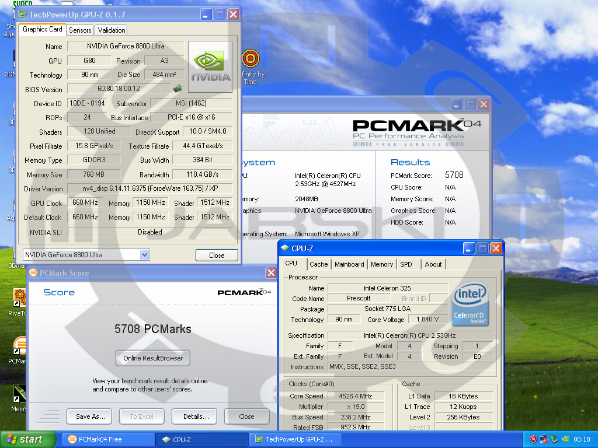598x448 pixels.
Task: Switch to the Graphics Card tab
Action: 42,29
